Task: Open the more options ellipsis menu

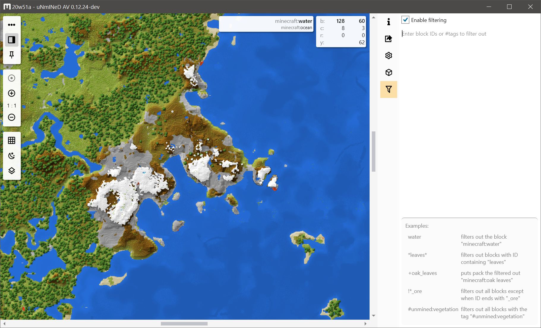Action: 12,25
